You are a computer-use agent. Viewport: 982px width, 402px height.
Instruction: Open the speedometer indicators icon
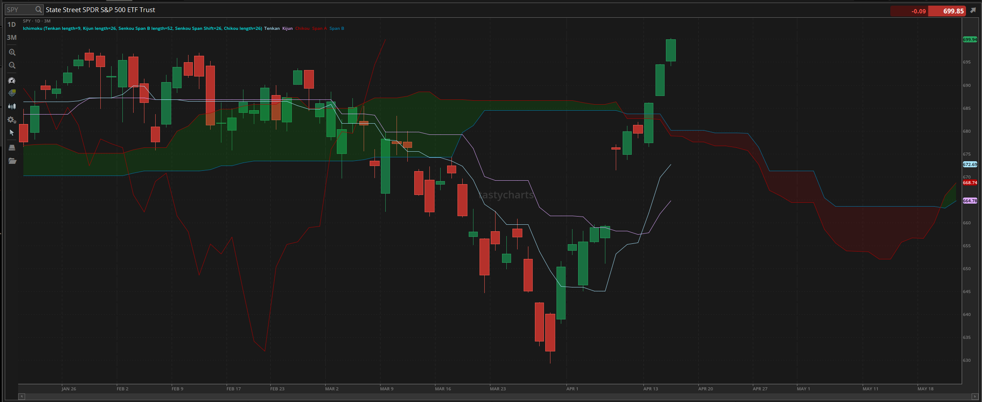[12, 80]
